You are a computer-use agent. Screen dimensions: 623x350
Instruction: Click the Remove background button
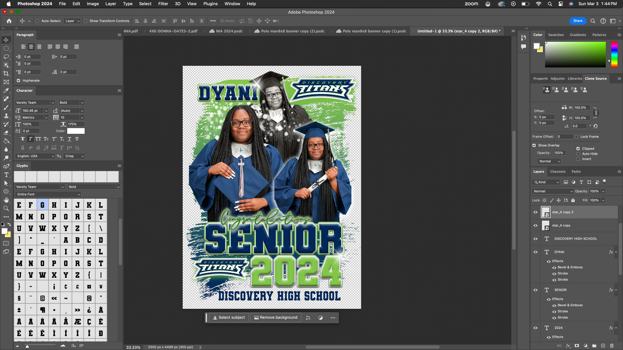pos(276,318)
